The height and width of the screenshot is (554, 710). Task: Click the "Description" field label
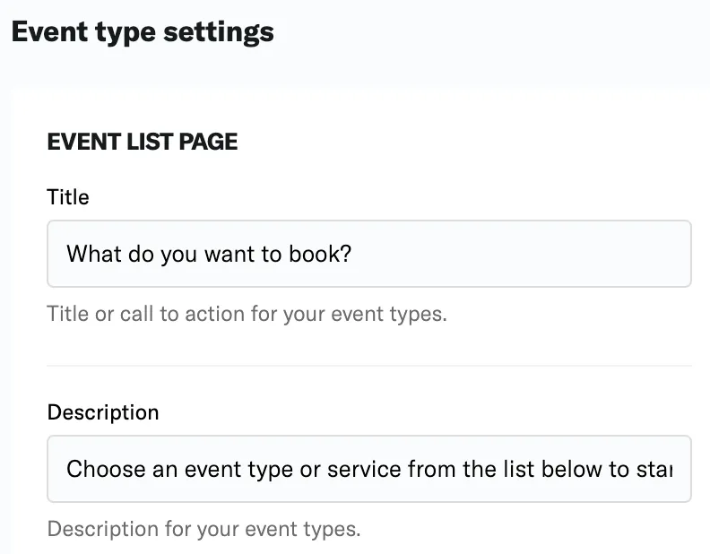point(102,412)
